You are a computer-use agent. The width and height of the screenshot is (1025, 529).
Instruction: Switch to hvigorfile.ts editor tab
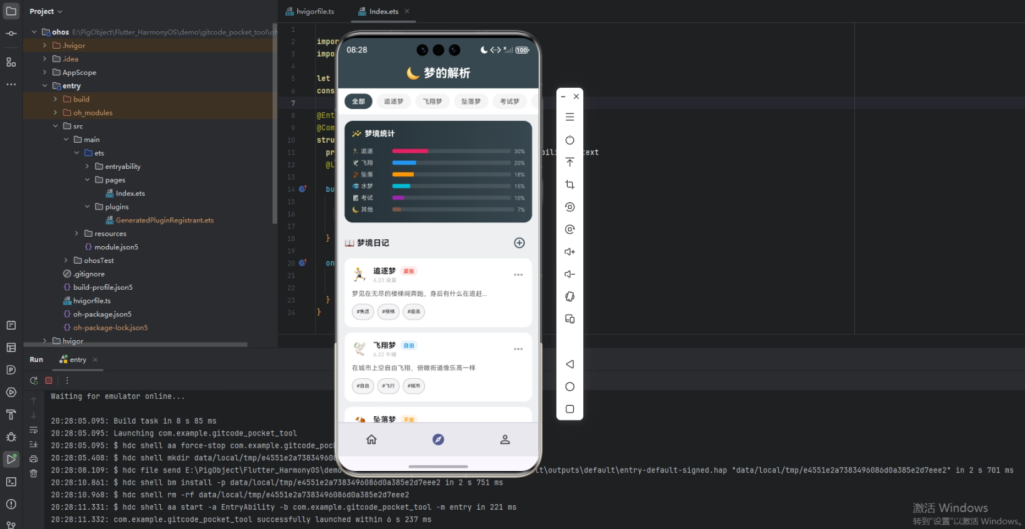point(310,11)
